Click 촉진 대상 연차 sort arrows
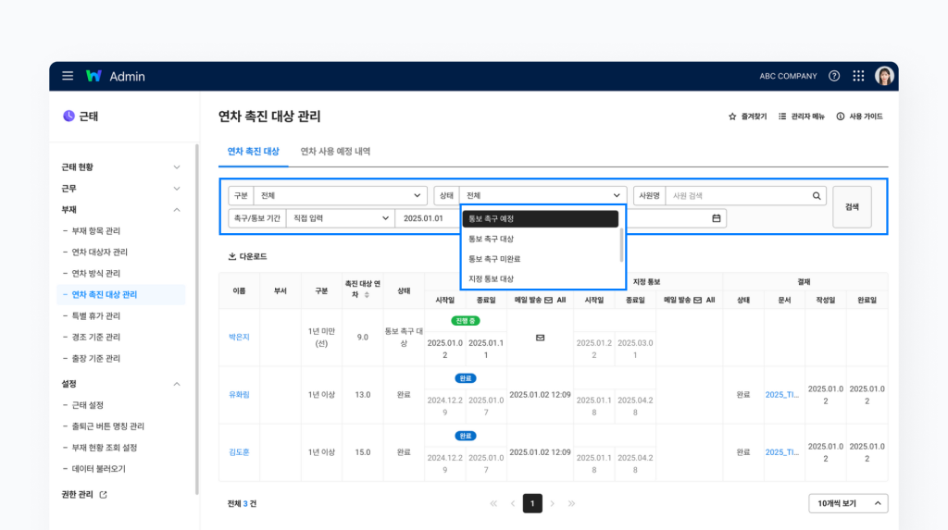This screenshot has height=530, width=948. (x=367, y=295)
